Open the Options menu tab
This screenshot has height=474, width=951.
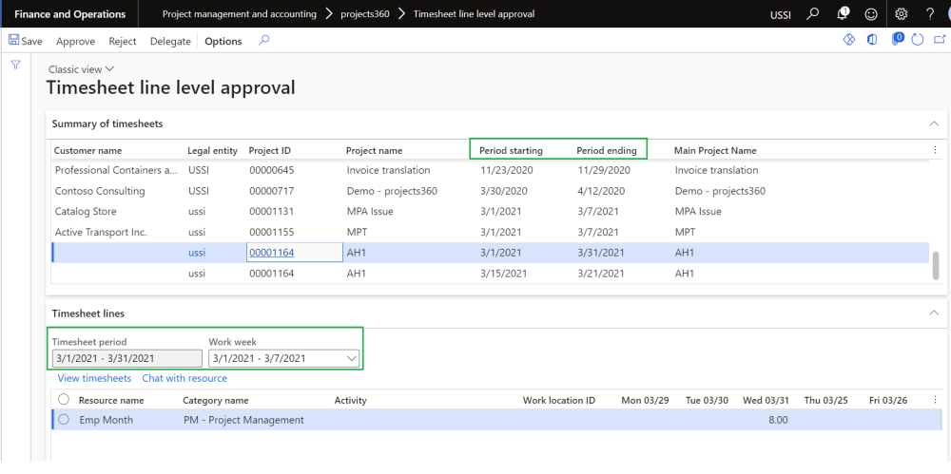tap(223, 41)
